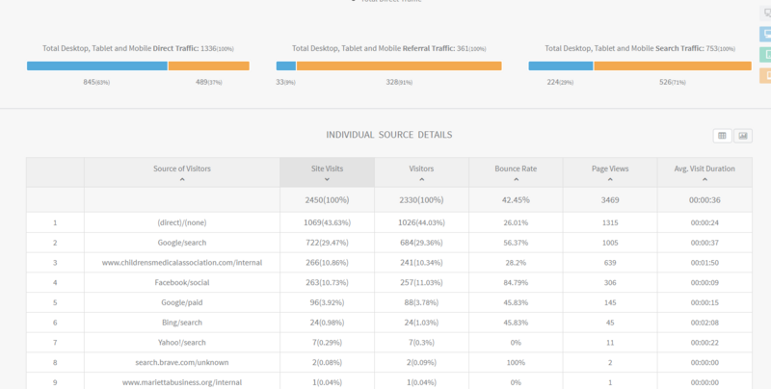Select the Facebook/social source row

(181, 282)
